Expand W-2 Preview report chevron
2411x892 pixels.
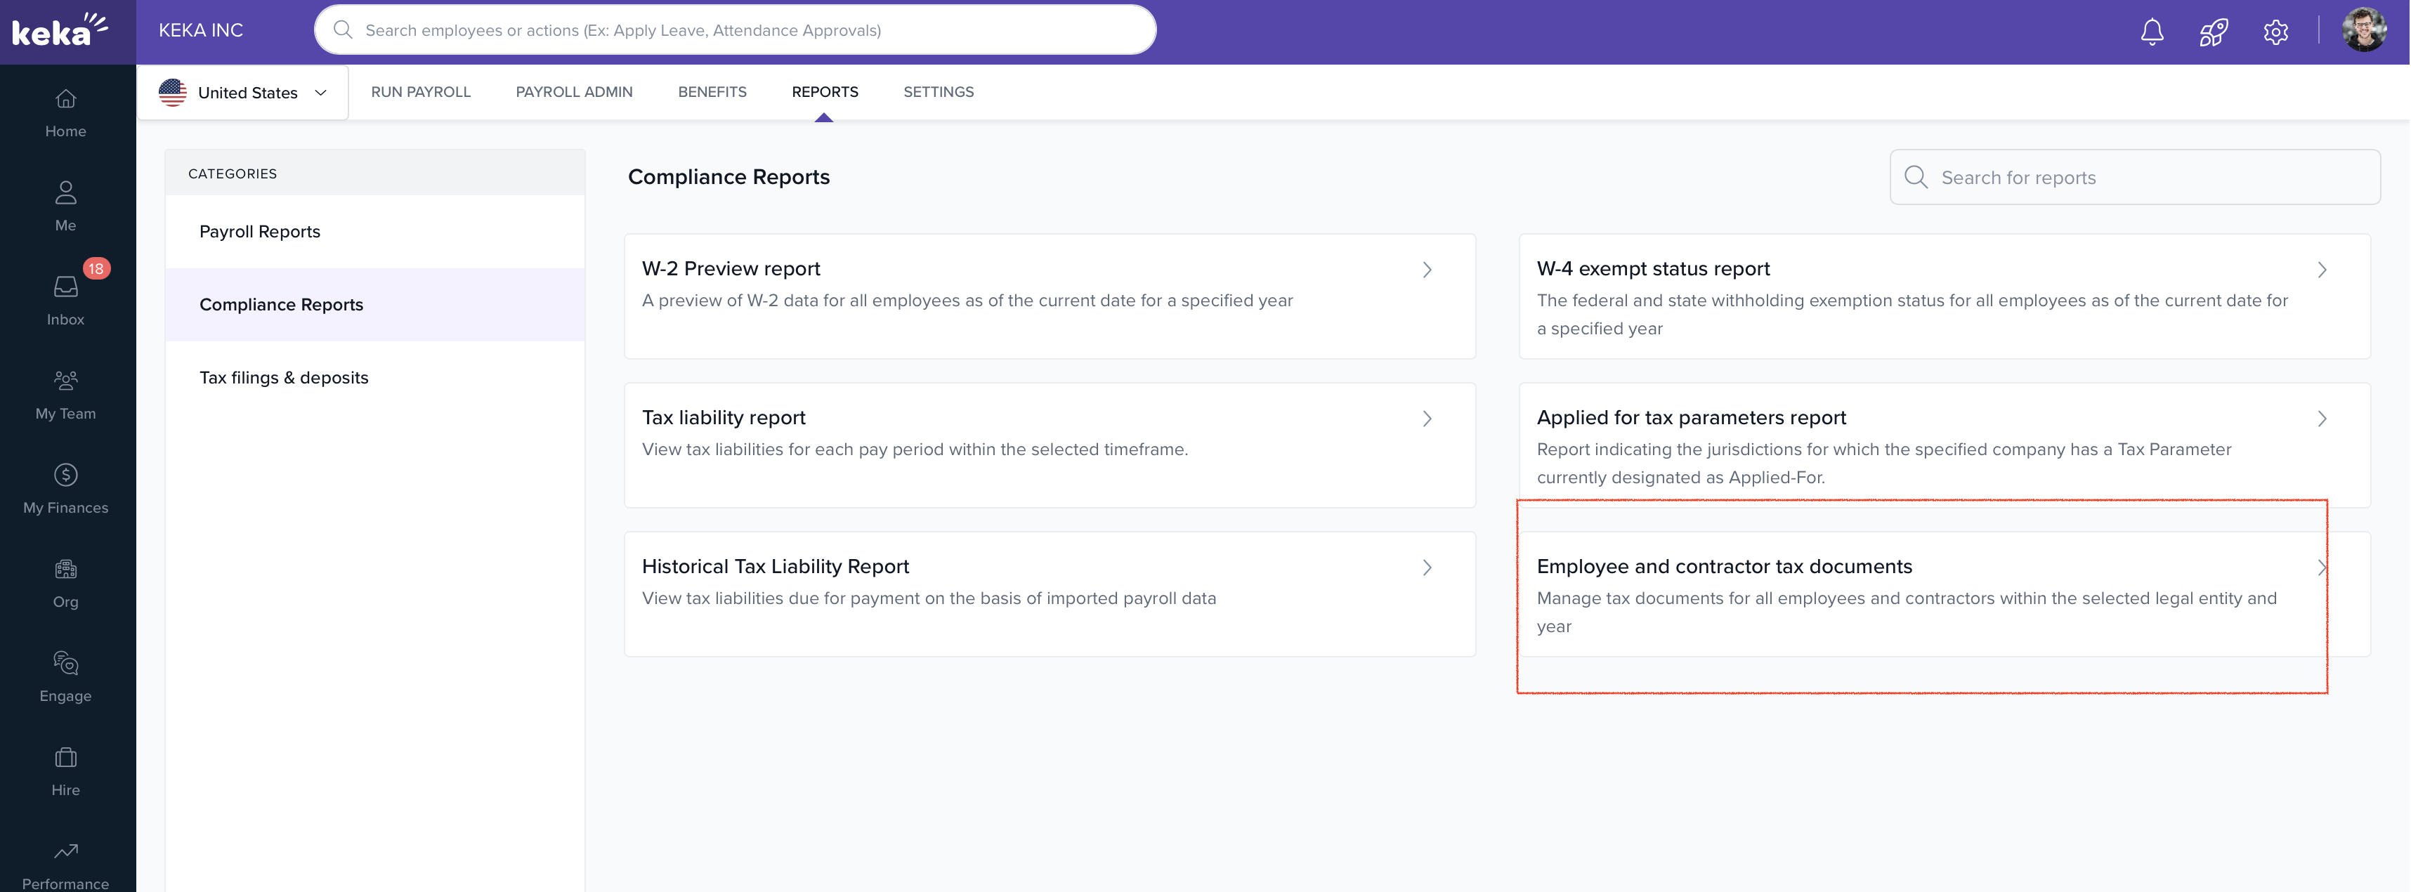click(x=1426, y=270)
